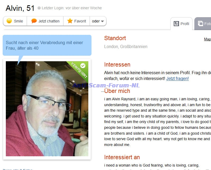The height and width of the screenshot is (170, 211).
Task: Open the Map link beside Standort
Action: pos(208,39)
